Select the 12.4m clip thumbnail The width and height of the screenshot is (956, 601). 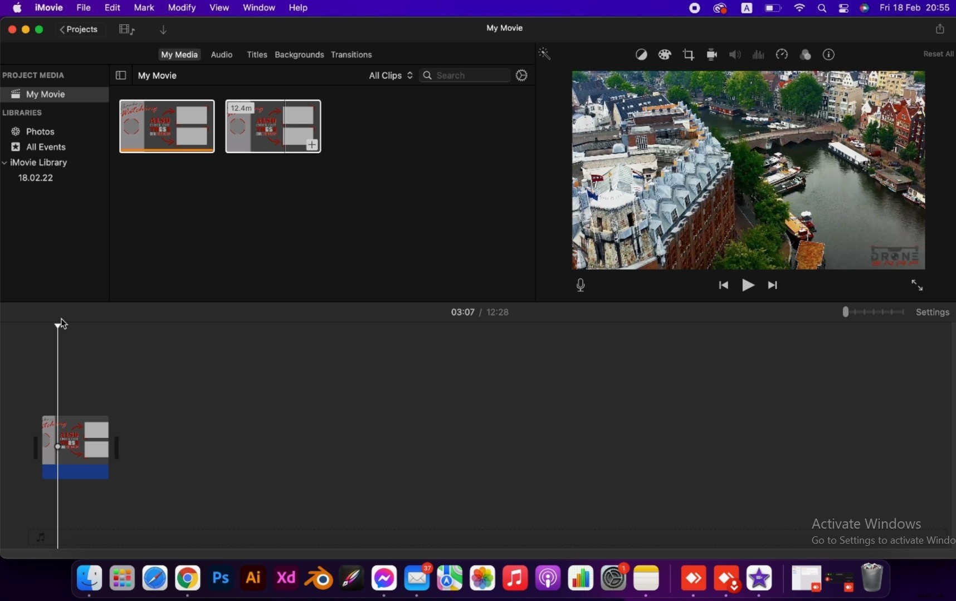pyautogui.click(x=272, y=126)
